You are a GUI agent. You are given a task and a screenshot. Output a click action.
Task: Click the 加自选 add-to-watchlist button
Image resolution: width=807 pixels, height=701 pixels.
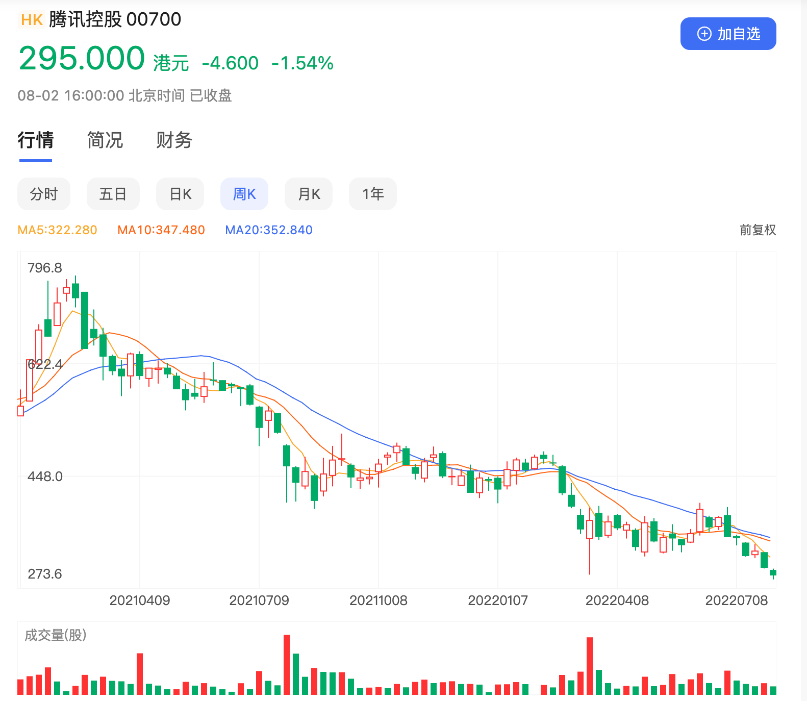728,34
